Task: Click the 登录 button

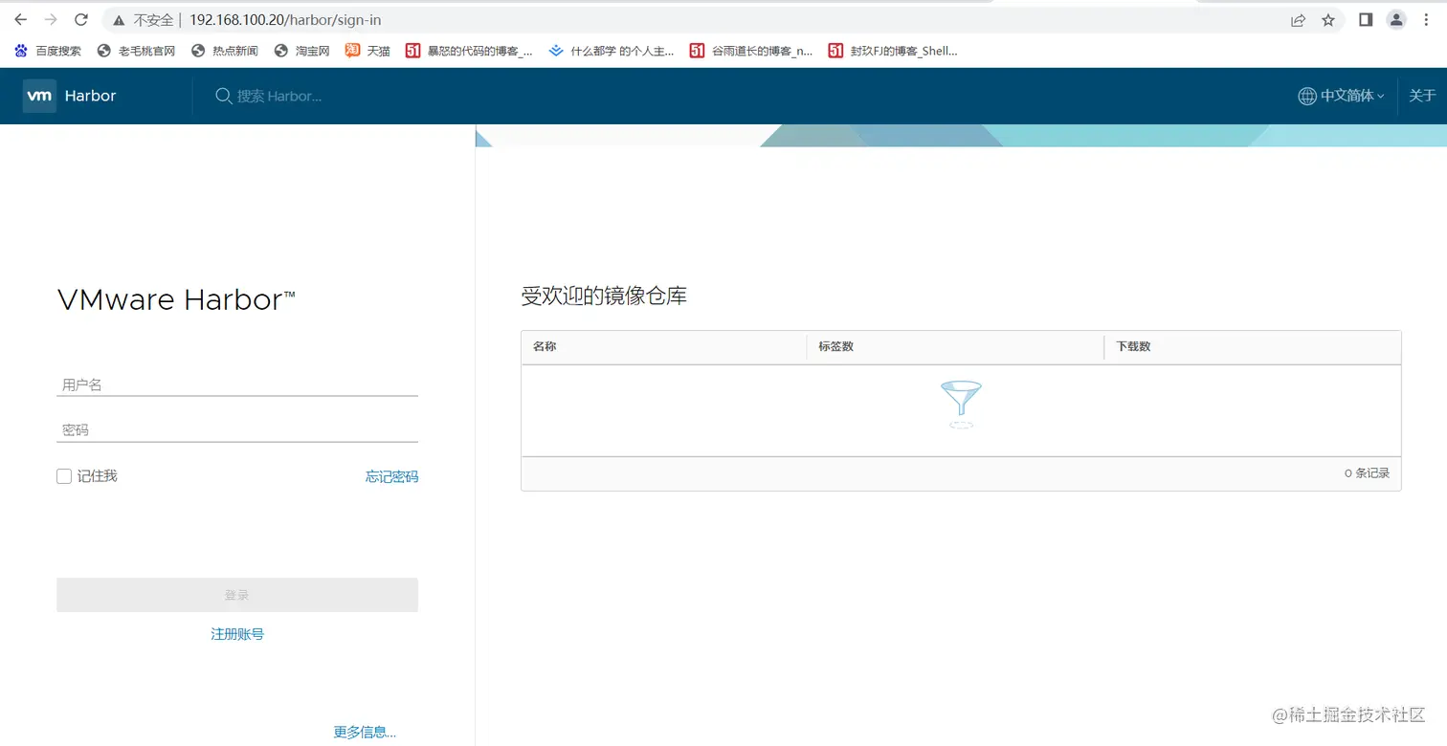Action: (237, 595)
